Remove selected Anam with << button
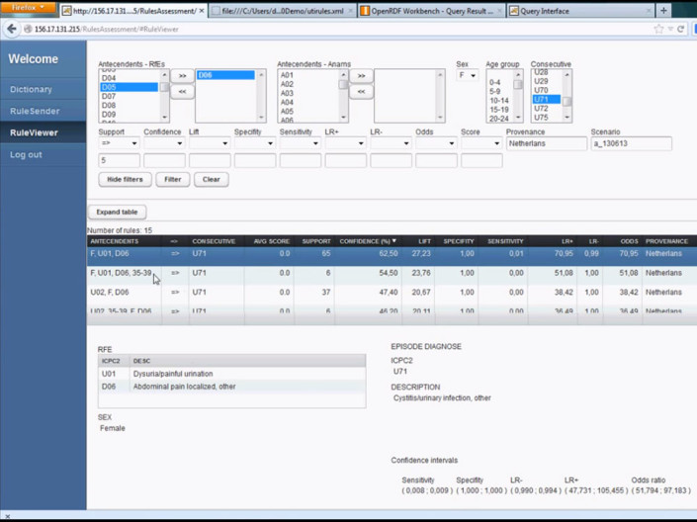Screen dimensions: 697x522 coord(361,91)
